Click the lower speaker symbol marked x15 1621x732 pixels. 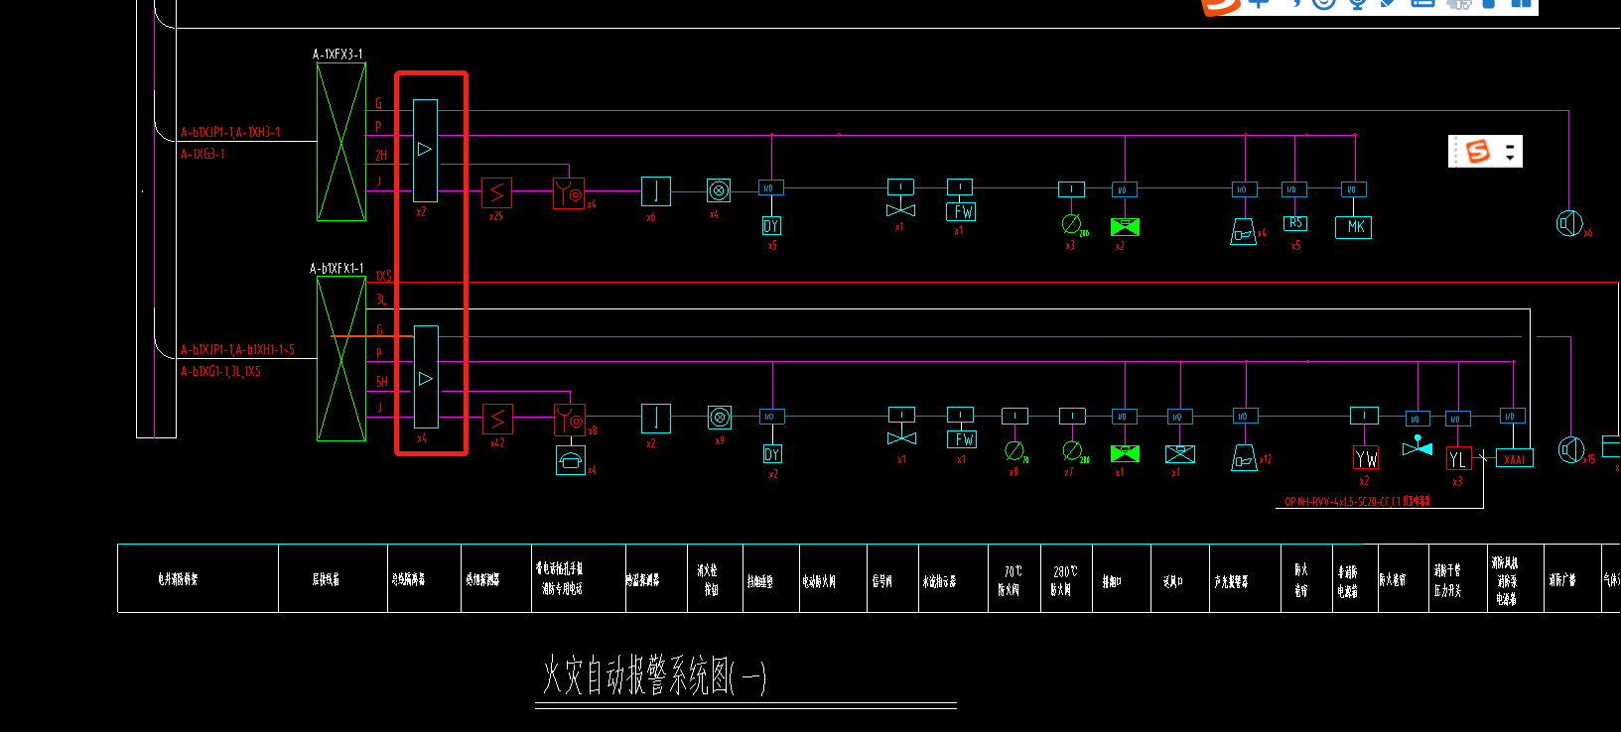pyautogui.click(x=1570, y=450)
